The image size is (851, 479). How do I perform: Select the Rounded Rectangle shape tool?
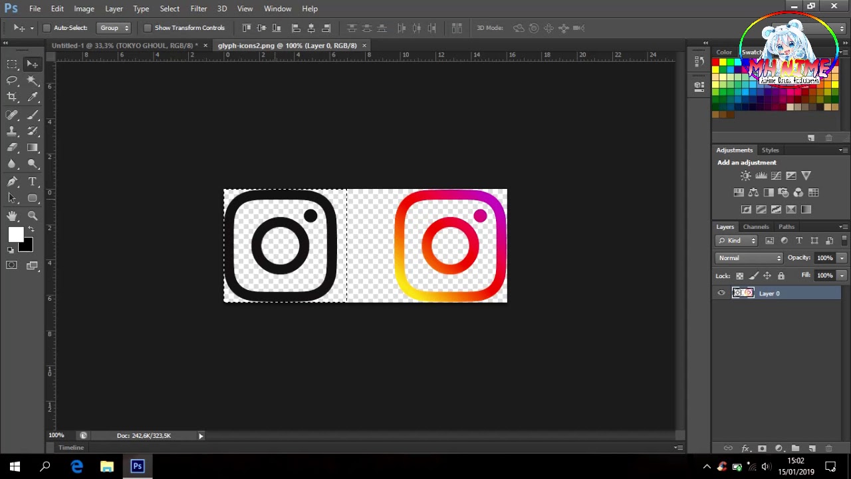click(x=33, y=198)
